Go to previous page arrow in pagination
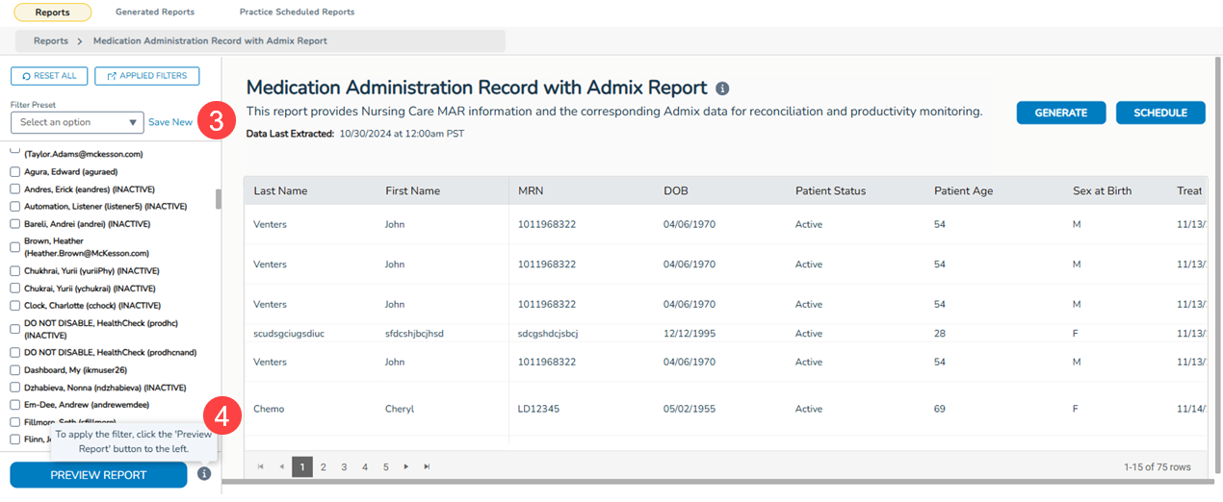The width and height of the screenshot is (1223, 502). 281,466
